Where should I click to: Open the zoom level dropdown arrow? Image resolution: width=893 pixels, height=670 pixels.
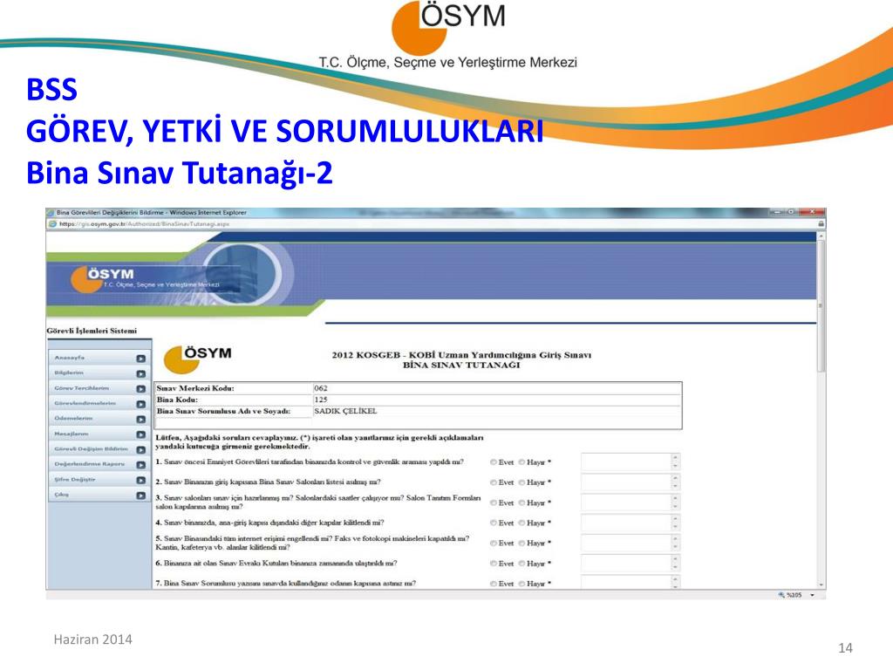tap(812, 595)
